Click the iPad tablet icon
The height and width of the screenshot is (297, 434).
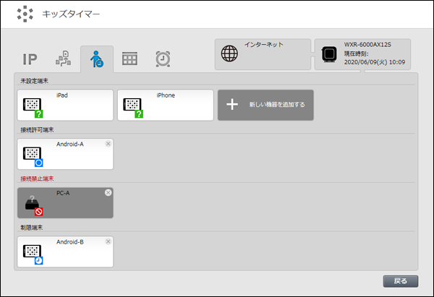click(x=32, y=105)
